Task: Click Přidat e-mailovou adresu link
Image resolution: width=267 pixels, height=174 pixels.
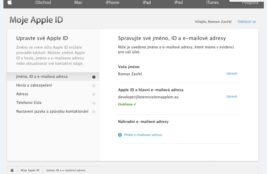Action: pos(143,135)
